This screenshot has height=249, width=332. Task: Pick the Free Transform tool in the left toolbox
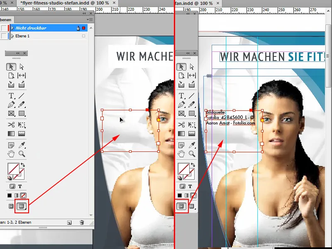pyautogui.click(x=22, y=124)
